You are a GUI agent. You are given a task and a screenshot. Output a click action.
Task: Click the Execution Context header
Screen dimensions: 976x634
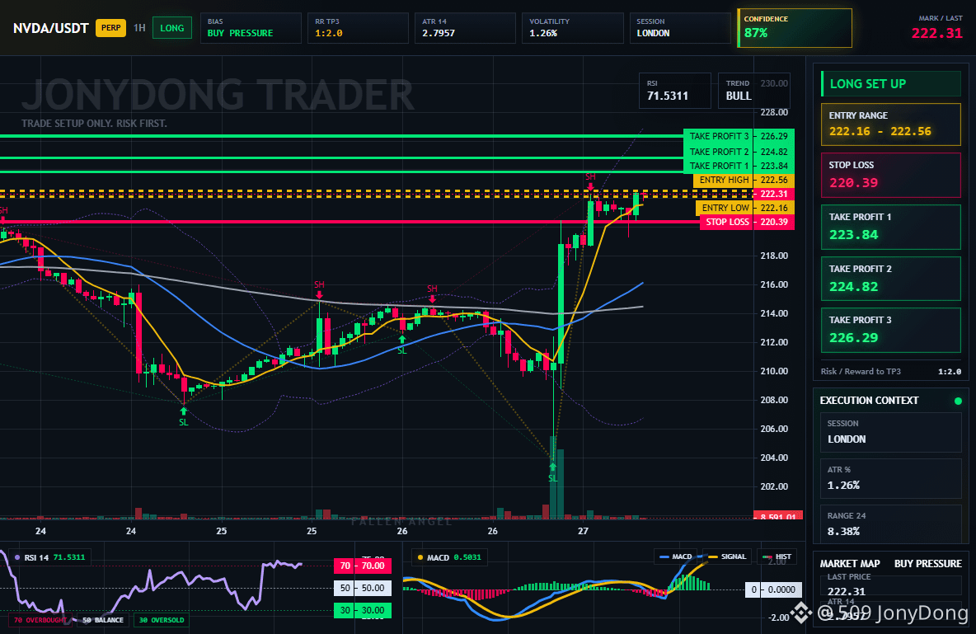869,401
